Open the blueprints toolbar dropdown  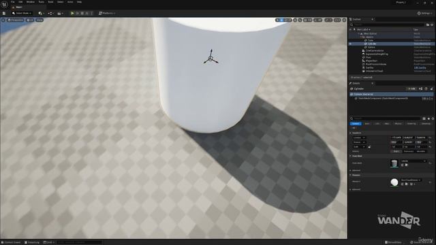pyautogui.click(x=50, y=13)
